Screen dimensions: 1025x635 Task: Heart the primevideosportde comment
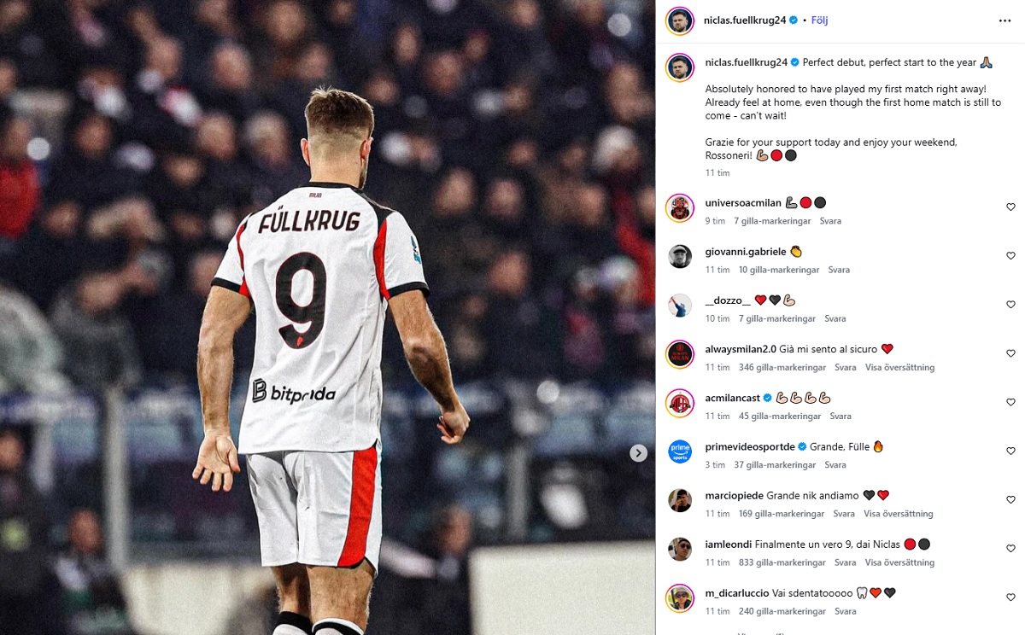coord(1010,451)
